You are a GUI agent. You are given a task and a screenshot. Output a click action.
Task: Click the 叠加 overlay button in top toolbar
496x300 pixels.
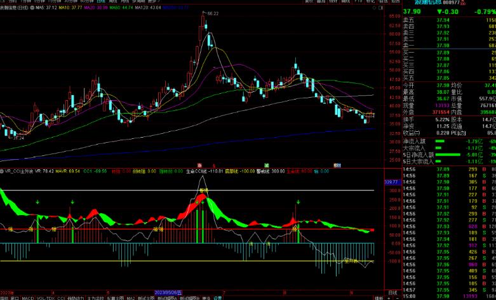click(x=321, y=1)
